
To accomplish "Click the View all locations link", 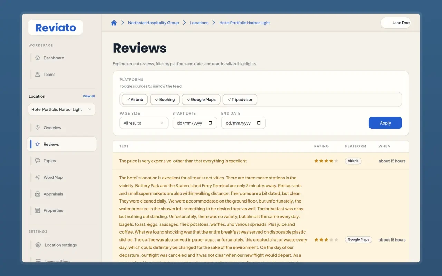I will pos(89,96).
